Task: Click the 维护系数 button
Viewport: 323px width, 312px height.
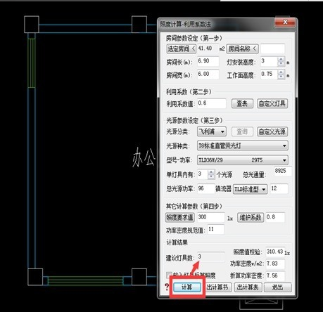Action: coord(251,217)
